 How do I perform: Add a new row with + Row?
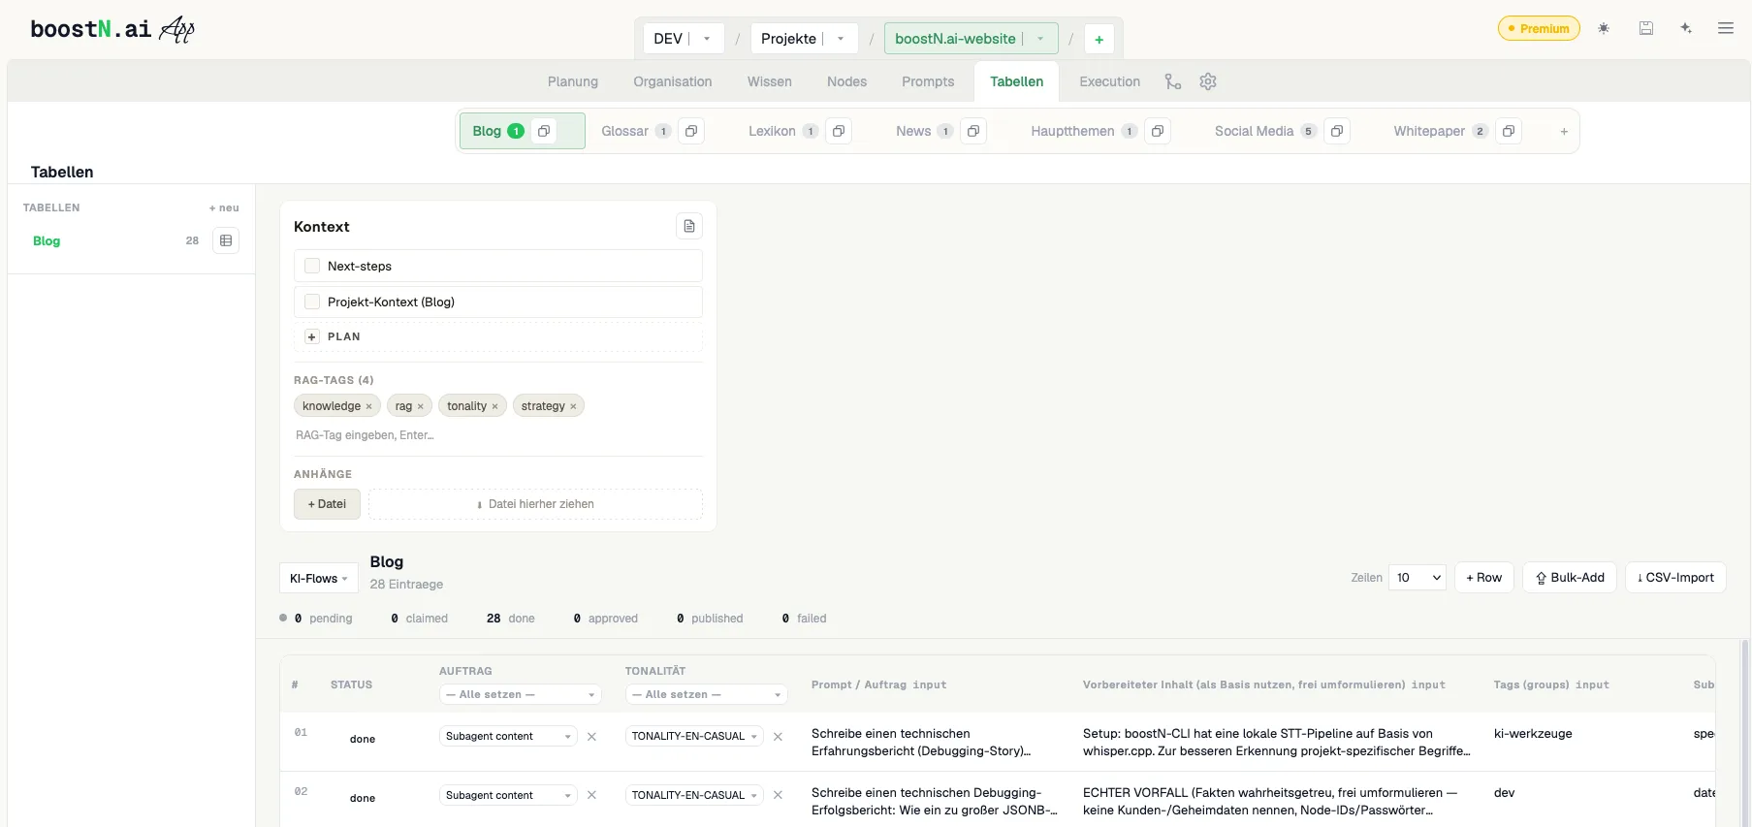pyautogui.click(x=1483, y=578)
